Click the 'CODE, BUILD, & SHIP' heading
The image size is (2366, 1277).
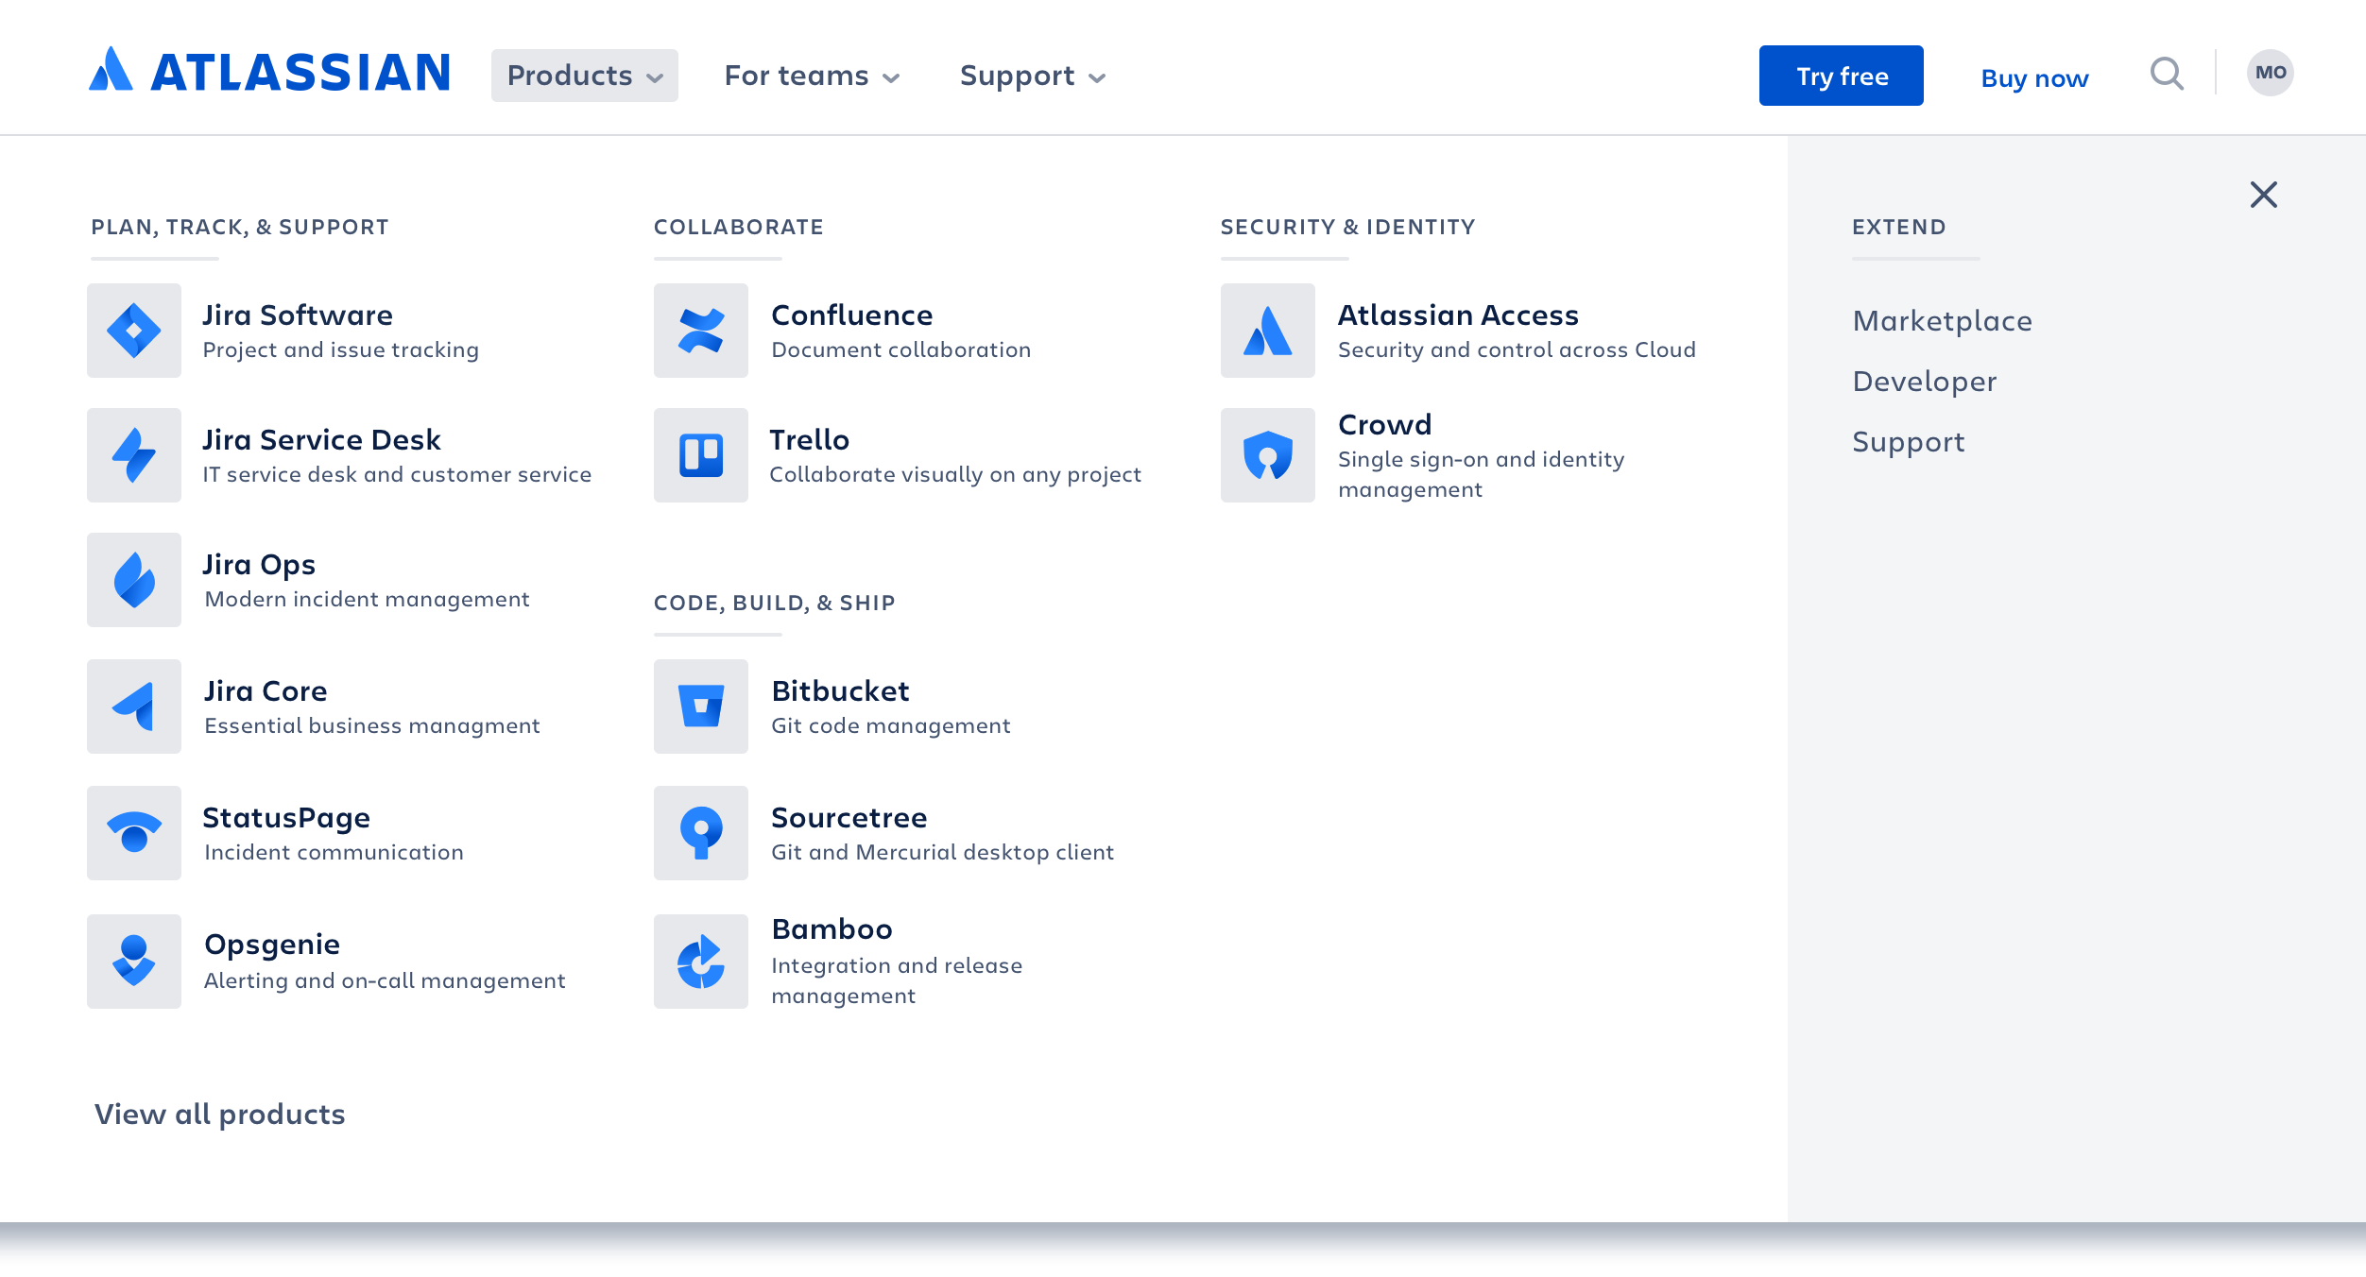775,604
